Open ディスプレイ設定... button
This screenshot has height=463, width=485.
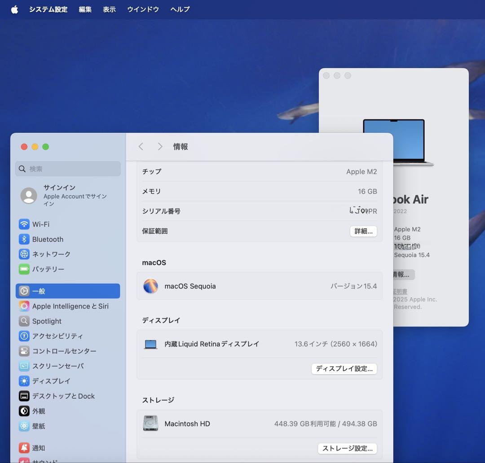tap(344, 369)
